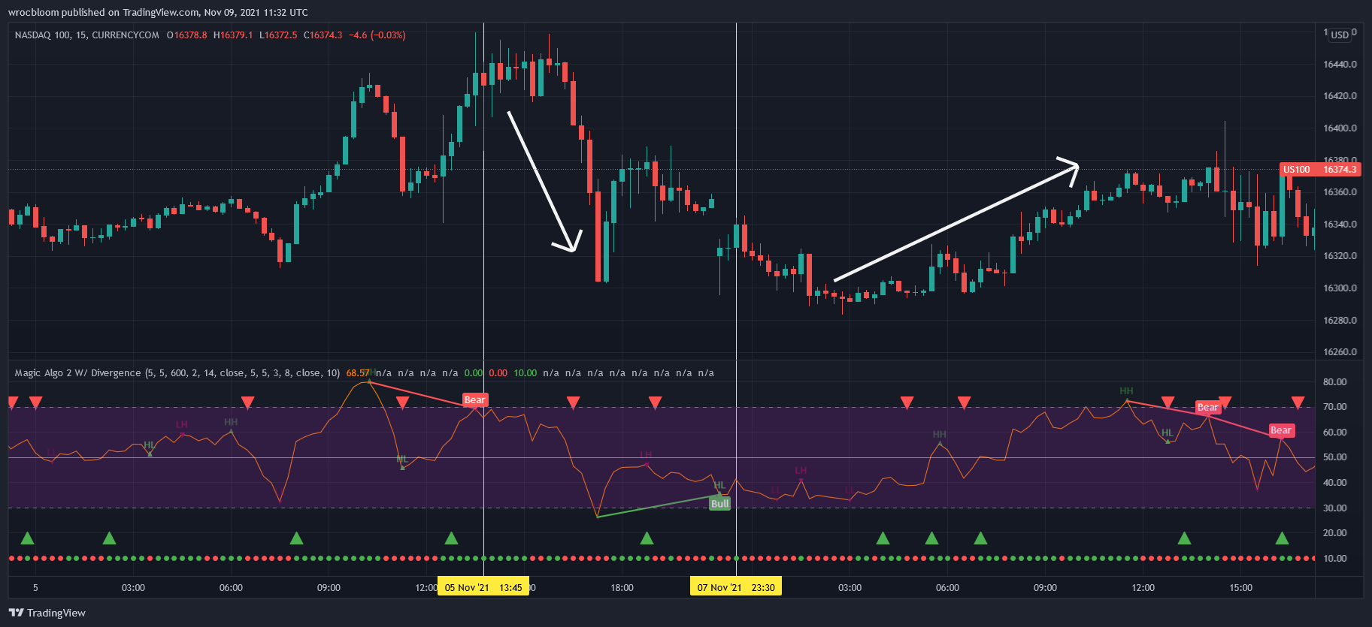Select the white downward arrow drawing

tap(541, 181)
